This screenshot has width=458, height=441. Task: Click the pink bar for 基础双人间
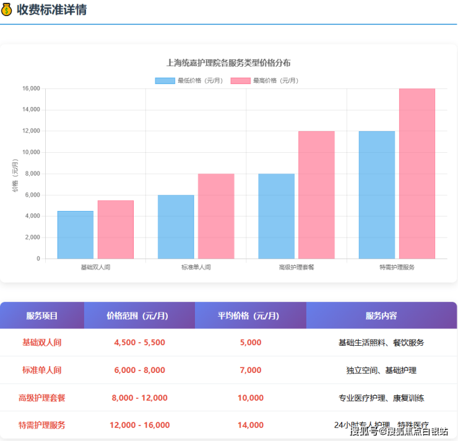tap(115, 229)
